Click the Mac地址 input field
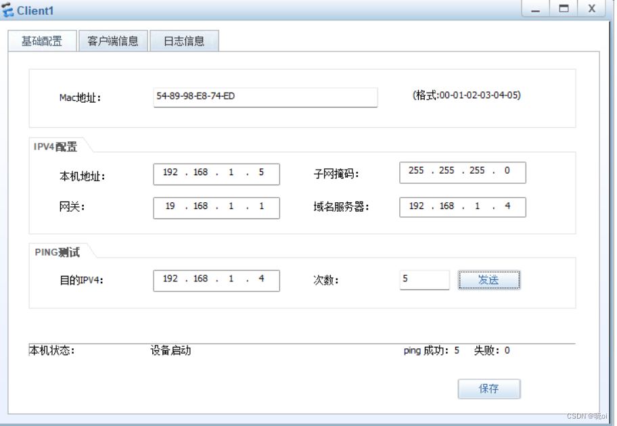The height and width of the screenshot is (426, 617). [x=265, y=97]
